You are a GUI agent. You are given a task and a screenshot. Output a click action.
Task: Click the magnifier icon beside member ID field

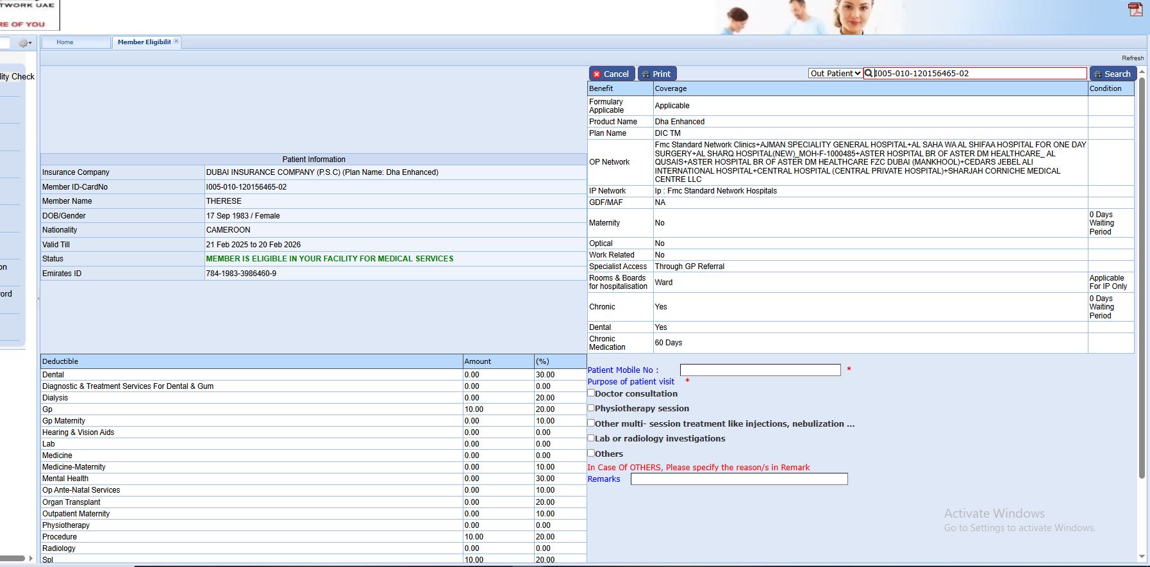[869, 74]
